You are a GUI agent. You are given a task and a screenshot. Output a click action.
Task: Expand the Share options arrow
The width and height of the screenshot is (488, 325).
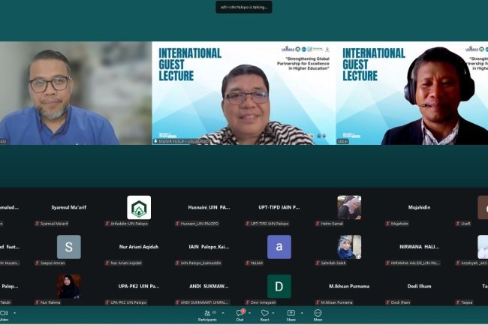click(302, 313)
